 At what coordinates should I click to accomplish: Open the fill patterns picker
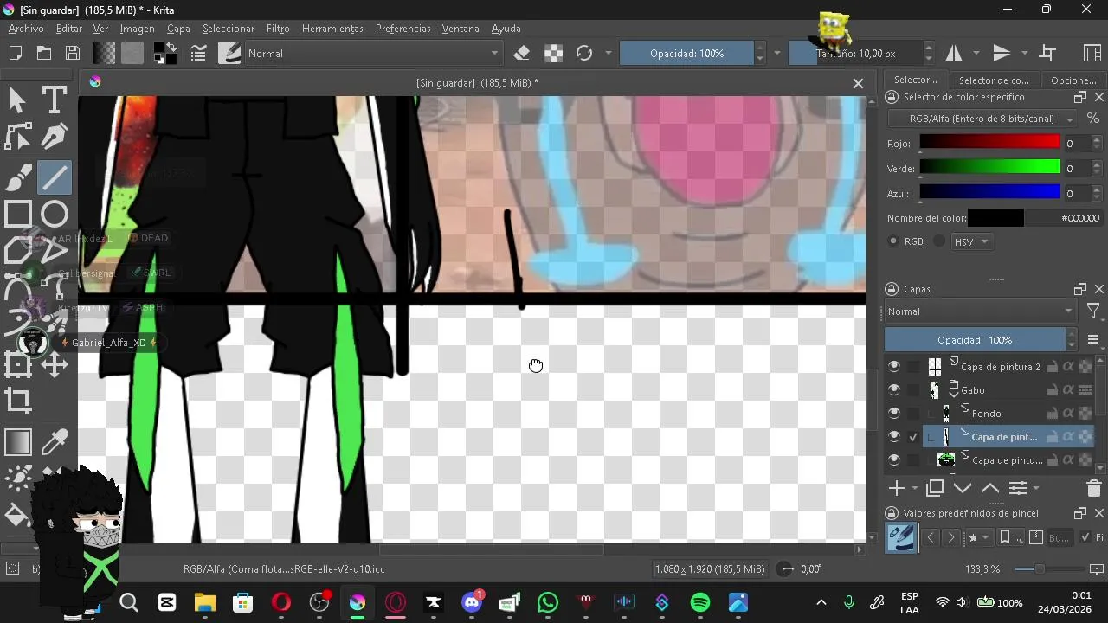tap(132, 54)
